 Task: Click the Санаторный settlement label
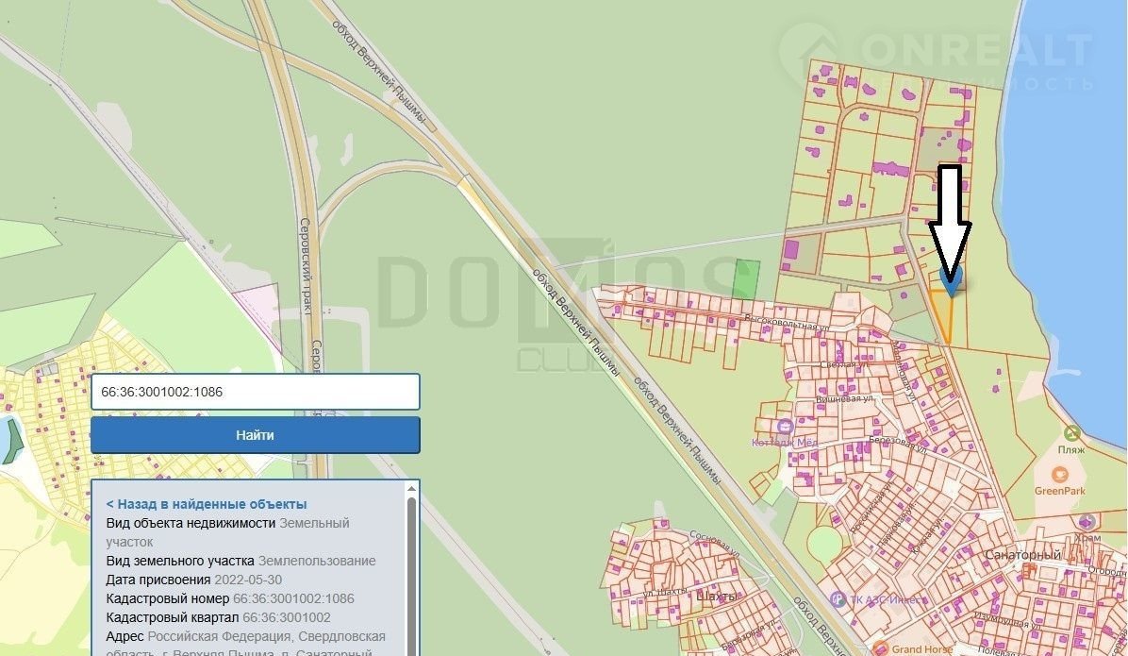[1021, 555]
